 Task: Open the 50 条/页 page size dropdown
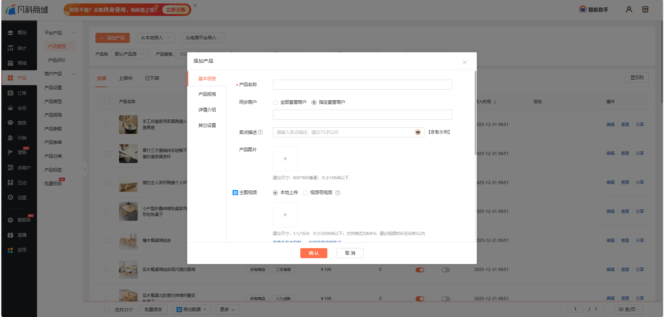[629, 309]
